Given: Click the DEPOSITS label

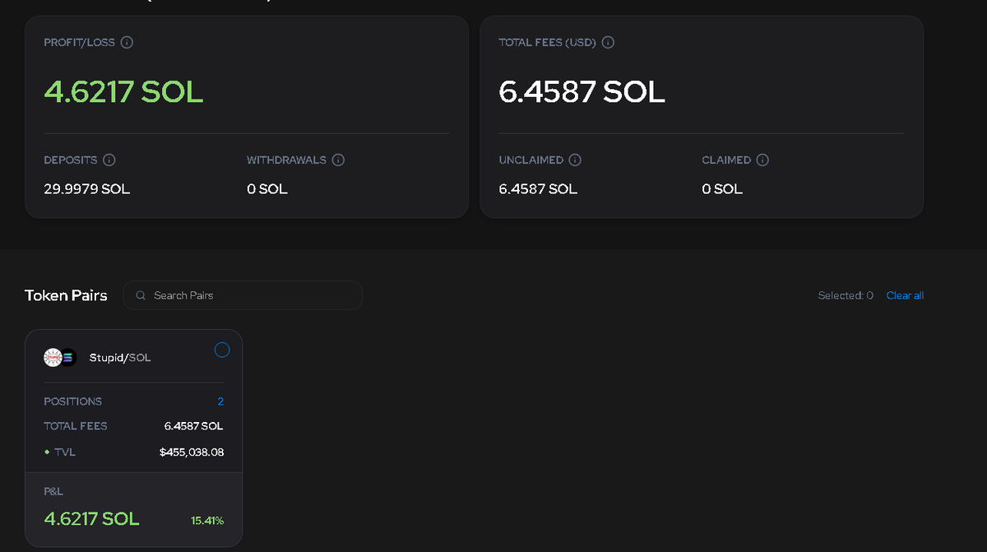Looking at the screenshot, I should click(71, 160).
